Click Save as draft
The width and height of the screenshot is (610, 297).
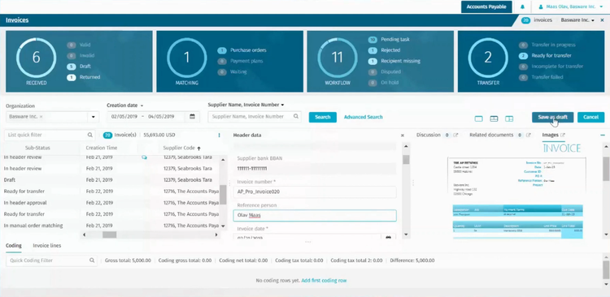552,117
